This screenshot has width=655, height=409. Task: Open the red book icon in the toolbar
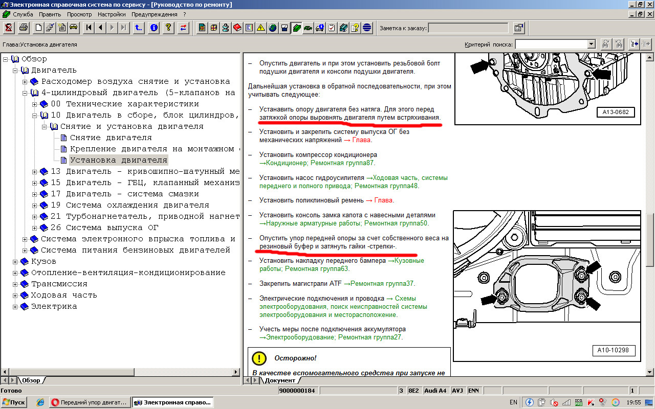pyautogui.click(x=237, y=28)
